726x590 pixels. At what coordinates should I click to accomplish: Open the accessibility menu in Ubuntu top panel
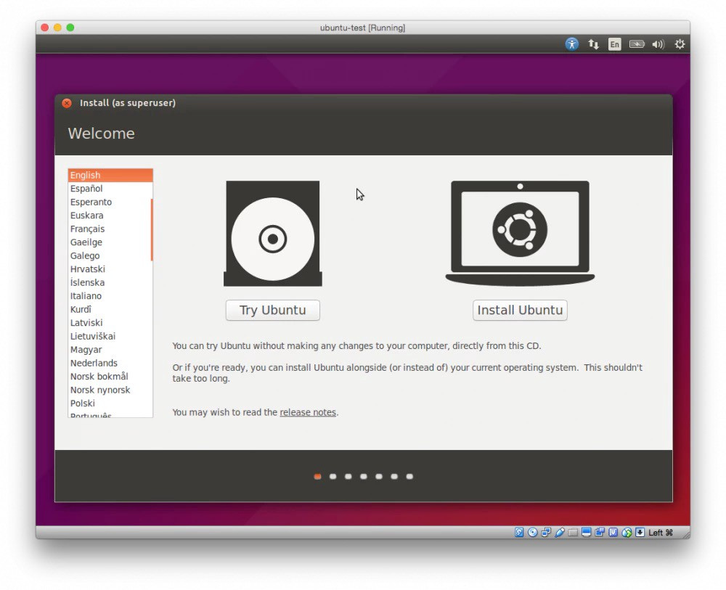click(x=572, y=44)
